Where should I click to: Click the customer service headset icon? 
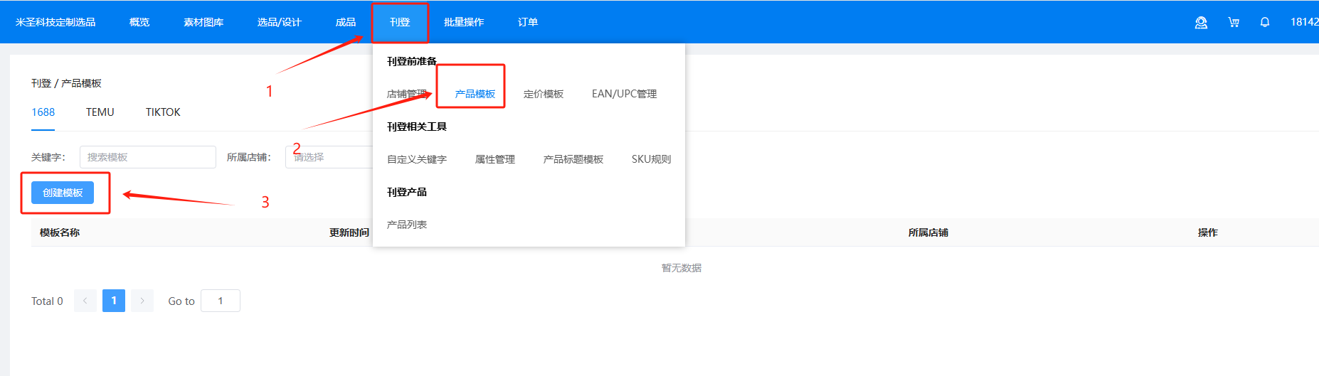pyautogui.click(x=1201, y=23)
